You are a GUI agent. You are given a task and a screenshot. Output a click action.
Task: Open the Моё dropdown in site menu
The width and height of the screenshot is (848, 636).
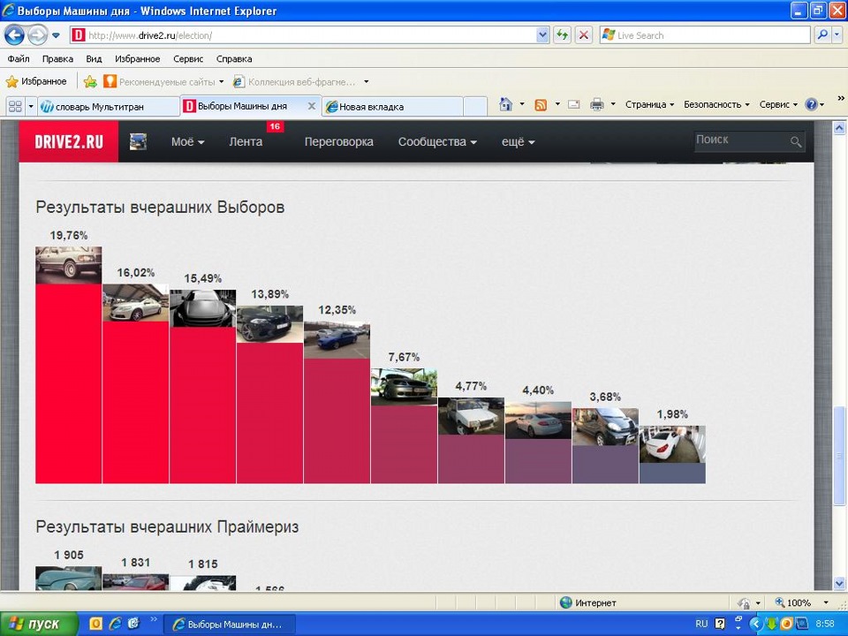pos(187,141)
